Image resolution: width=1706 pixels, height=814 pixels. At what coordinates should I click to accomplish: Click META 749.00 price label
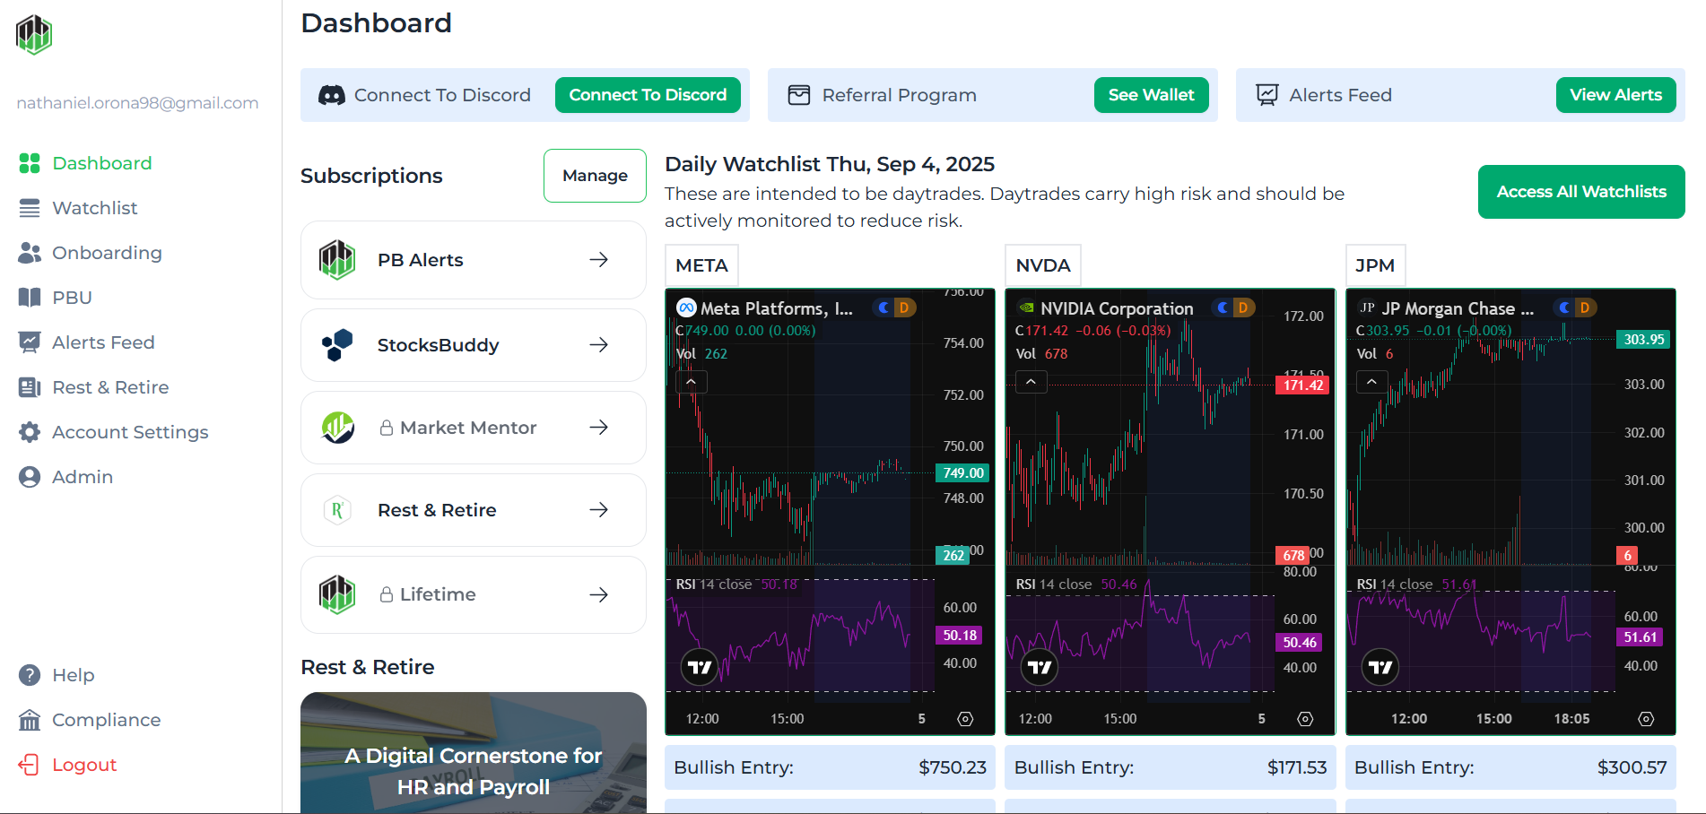pyautogui.click(x=963, y=472)
